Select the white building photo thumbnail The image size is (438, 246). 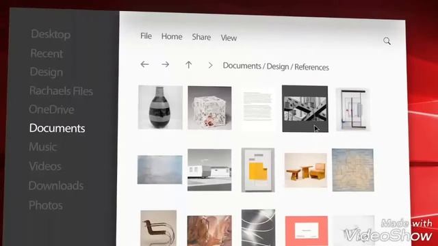(x=209, y=170)
